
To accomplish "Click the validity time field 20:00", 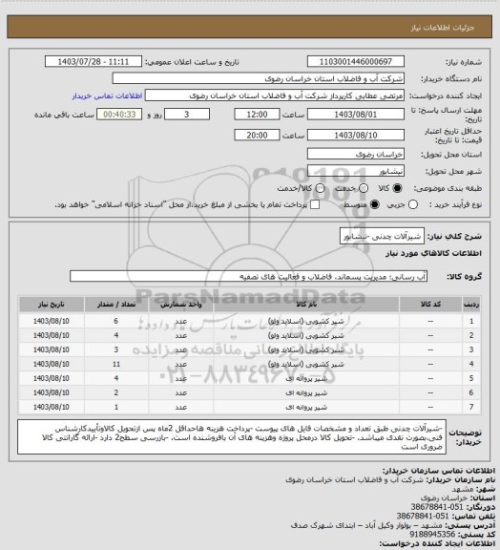I will click(x=257, y=135).
